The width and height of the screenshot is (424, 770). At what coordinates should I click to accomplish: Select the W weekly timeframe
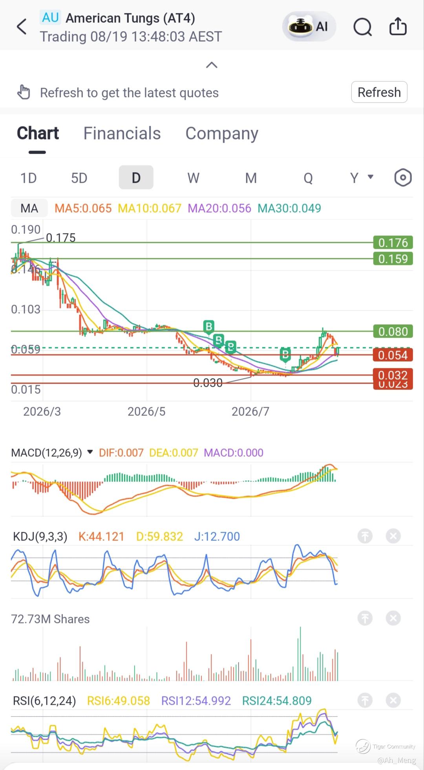pyautogui.click(x=193, y=178)
